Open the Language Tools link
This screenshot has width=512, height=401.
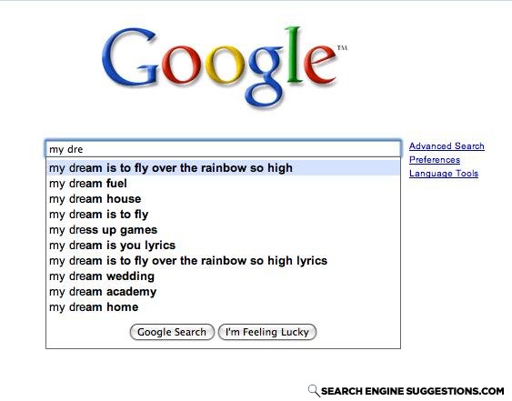click(x=444, y=174)
